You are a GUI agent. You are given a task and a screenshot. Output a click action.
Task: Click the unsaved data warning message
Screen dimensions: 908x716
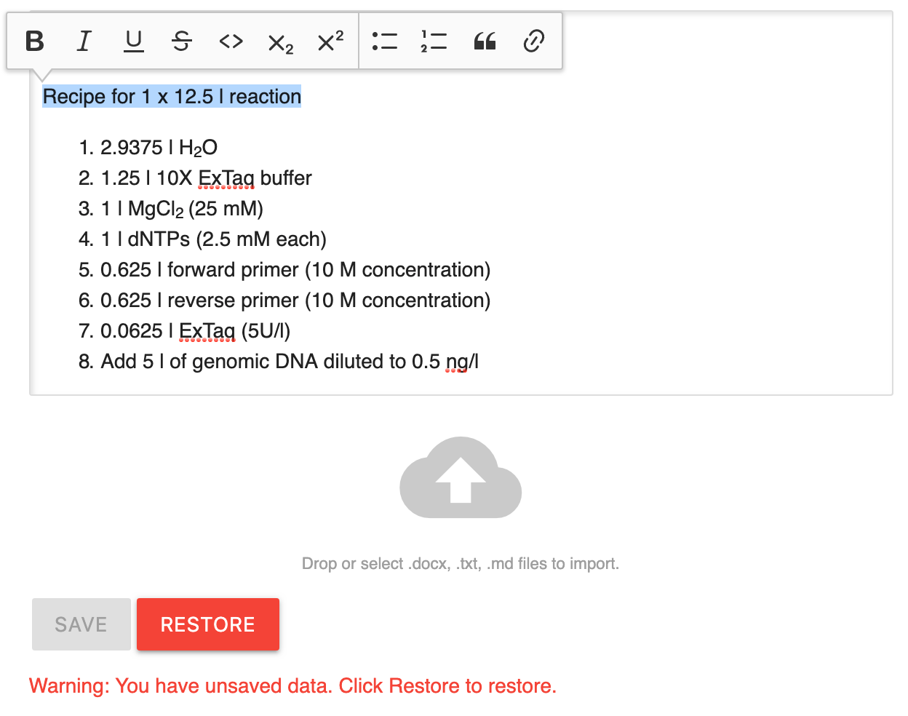(291, 685)
